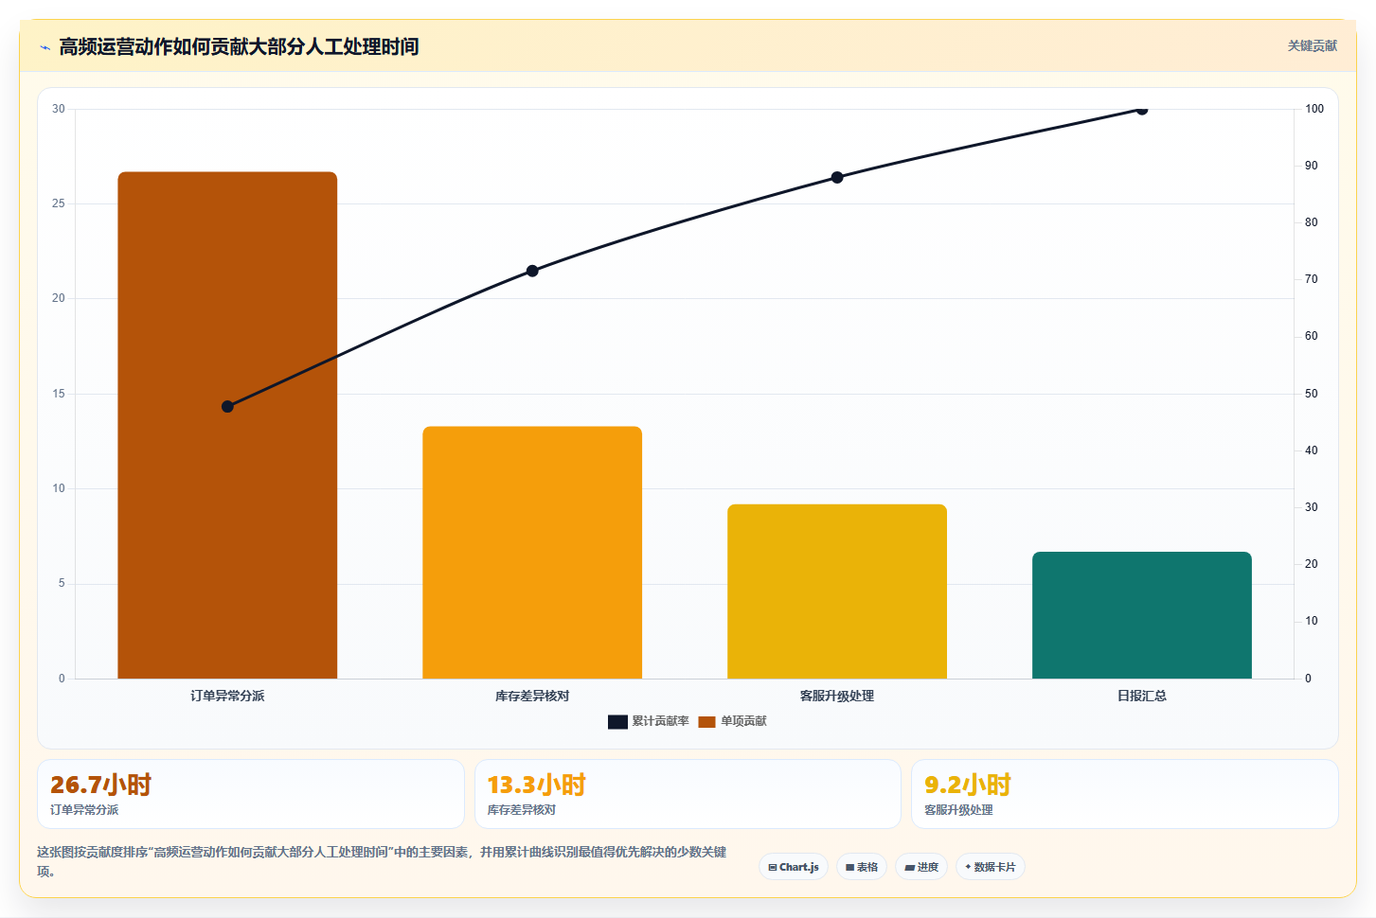
Task: Click the icon inside the 进度 chip
Action: tap(909, 867)
